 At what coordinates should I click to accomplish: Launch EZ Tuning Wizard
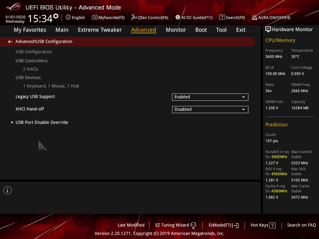tap(176, 225)
